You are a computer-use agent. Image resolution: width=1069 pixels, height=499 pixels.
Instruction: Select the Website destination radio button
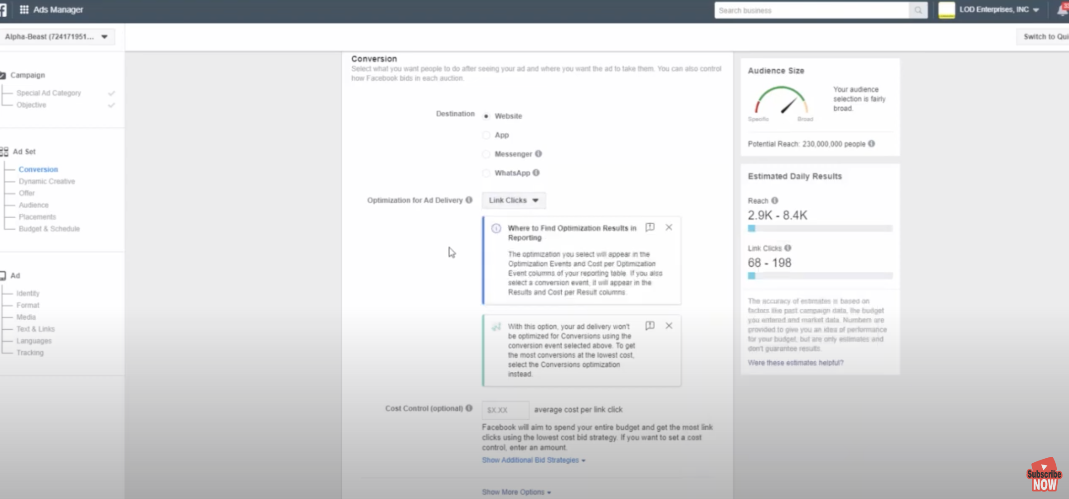[486, 116]
